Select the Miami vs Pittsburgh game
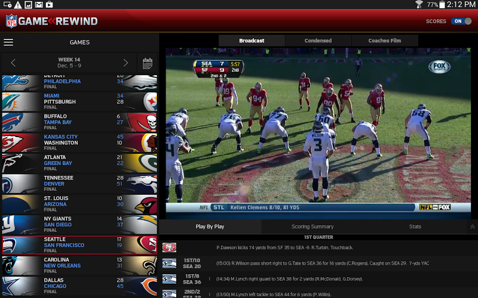This screenshot has height=298, width=478. [79, 102]
